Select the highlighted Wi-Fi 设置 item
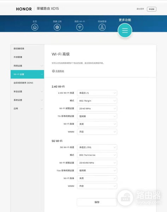 coord(27,74)
